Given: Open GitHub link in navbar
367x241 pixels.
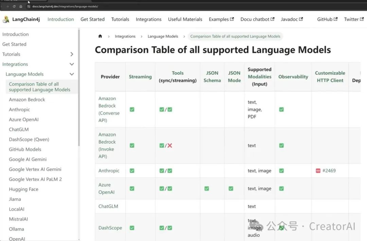Looking at the screenshot, I should point(327,19).
